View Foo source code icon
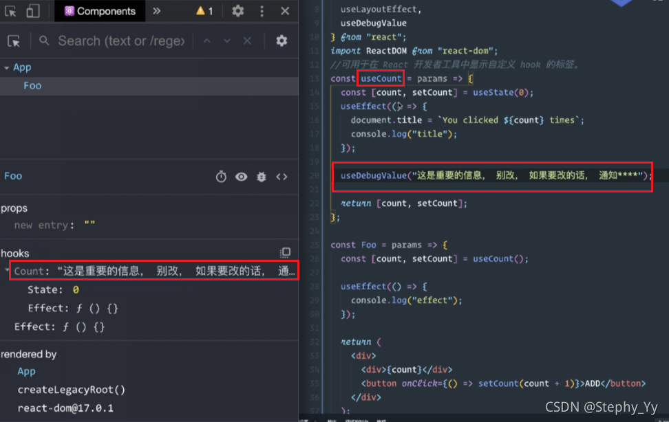The image size is (669, 422). (282, 177)
